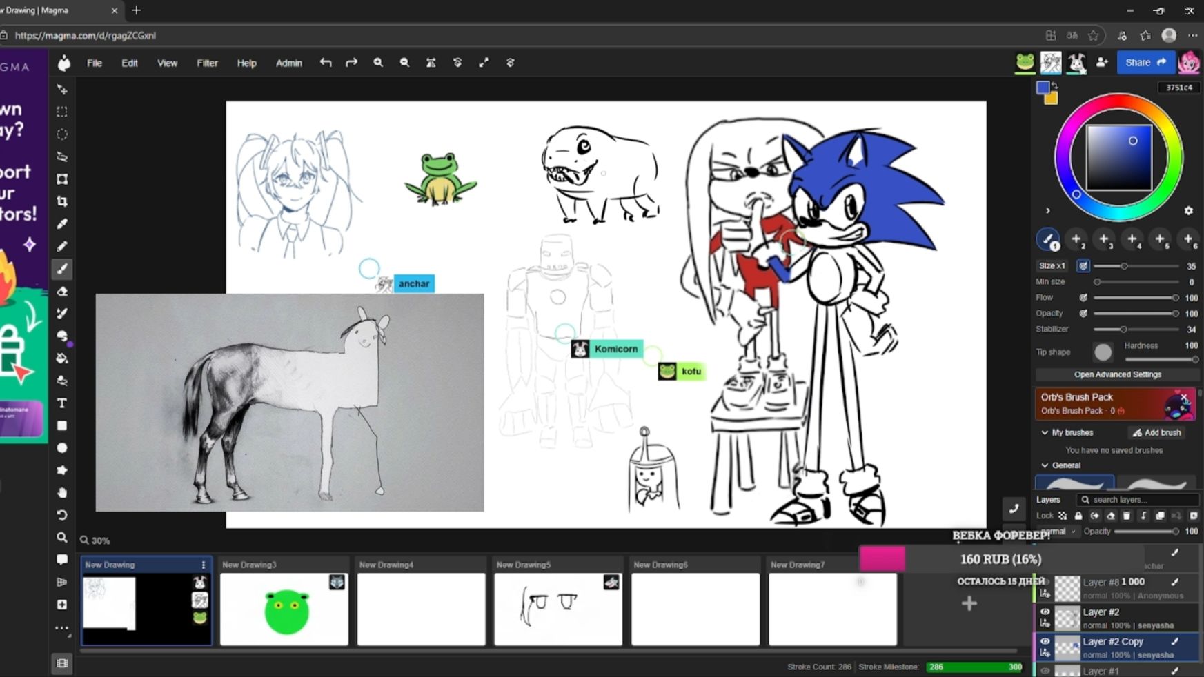The image size is (1204, 677).
Task: Close the Orb's Brush Pack banner
Action: click(1184, 397)
